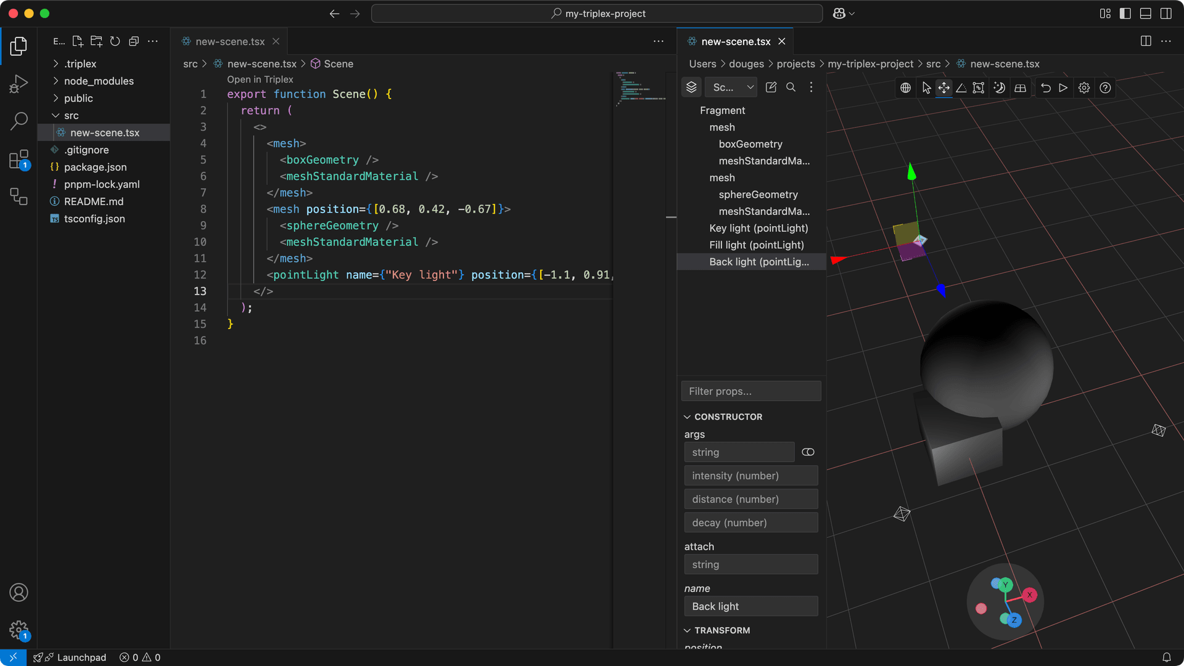Click Launchpad in the status bar
The image size is (1184, 666).
coord(81,657)
